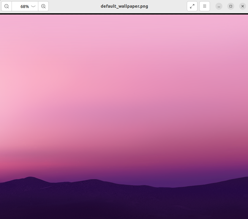Click the default_wallpaper.png title text
This screenshot has width=248, height=219.
124,6
